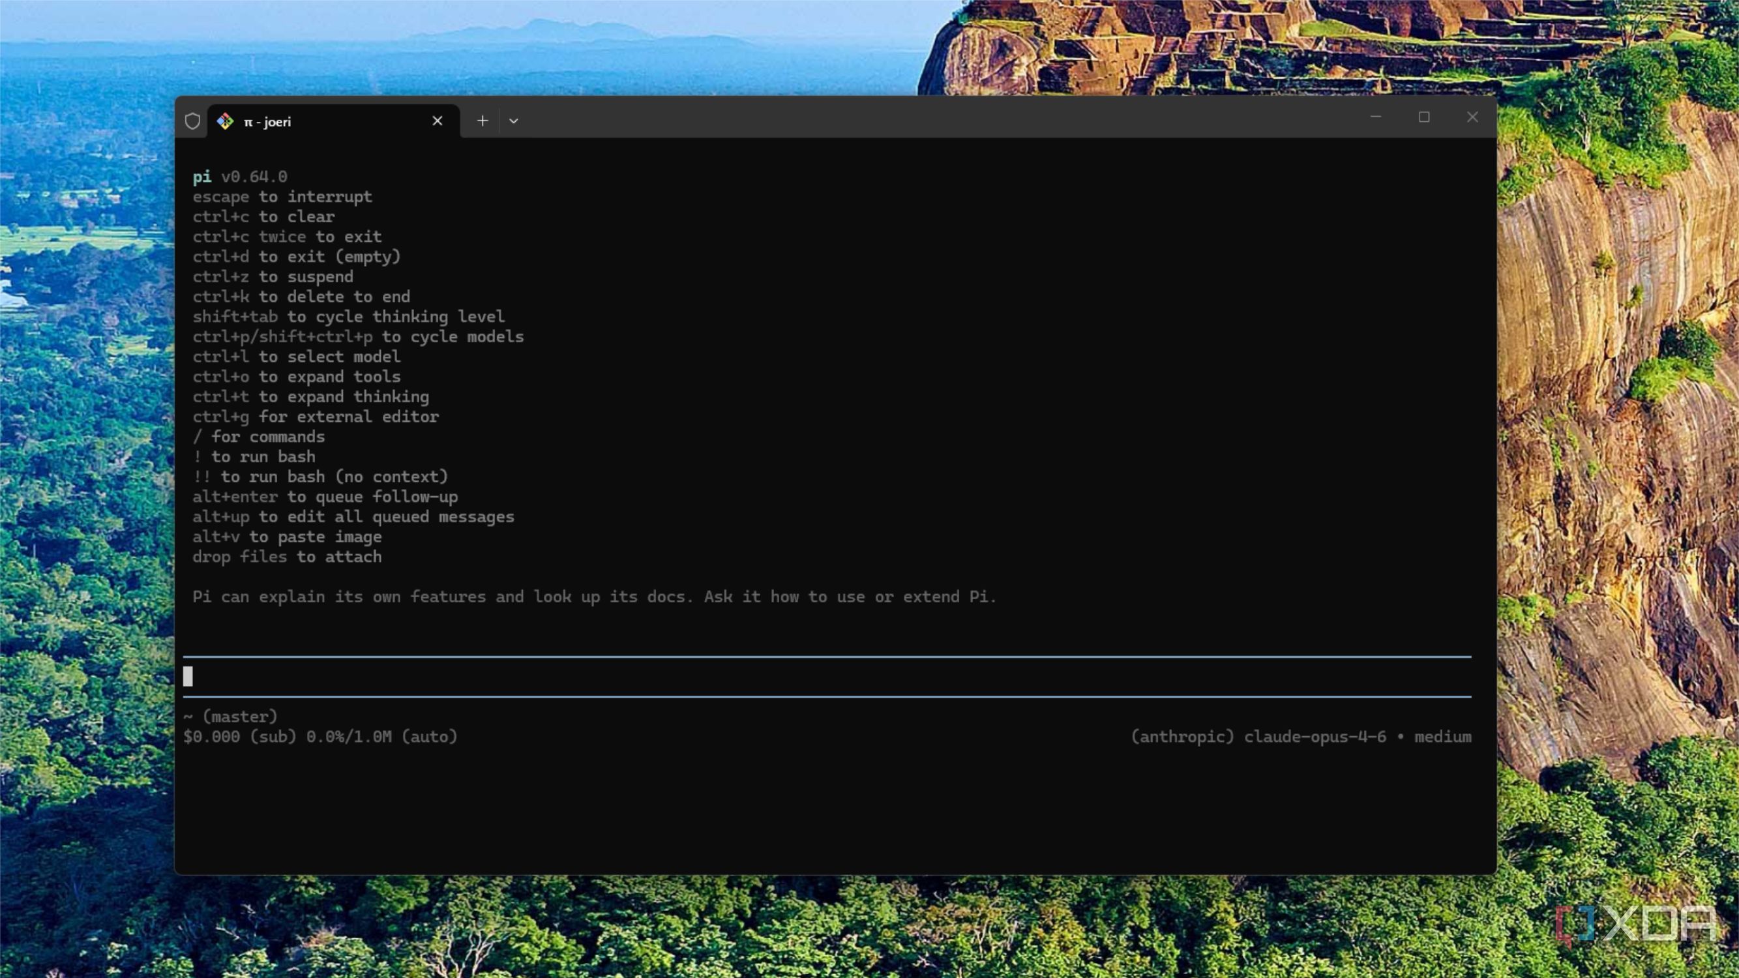Click the 'ctrl+d to exit (empty)' line
Screen dimensions: 1739x978
(x=297, y=257)
